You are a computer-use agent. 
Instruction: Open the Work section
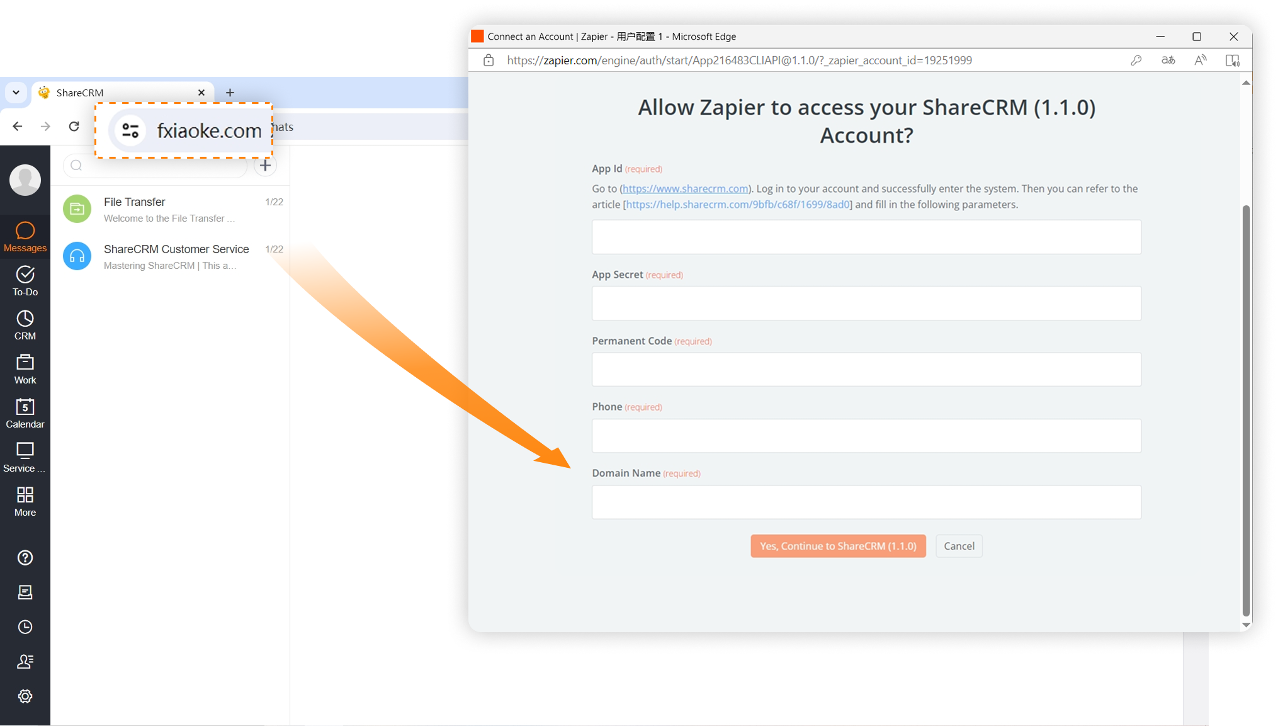[x=25, y=370]
